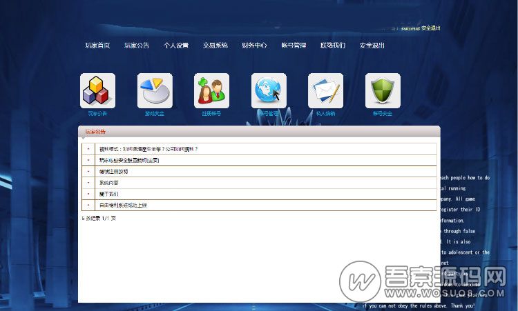Click the pie chart 游戏奖金 icon

(155, 90)
